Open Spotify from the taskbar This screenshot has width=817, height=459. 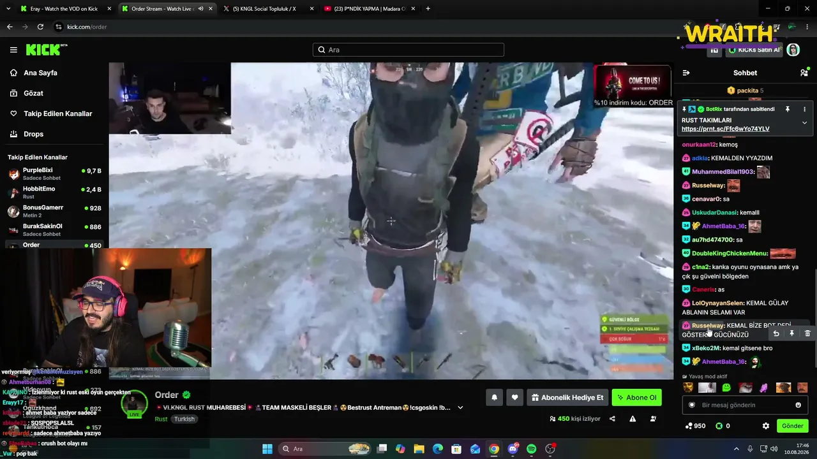click(532, 449)
